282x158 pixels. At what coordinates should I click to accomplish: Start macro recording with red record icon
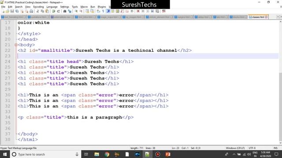(138, 11)
